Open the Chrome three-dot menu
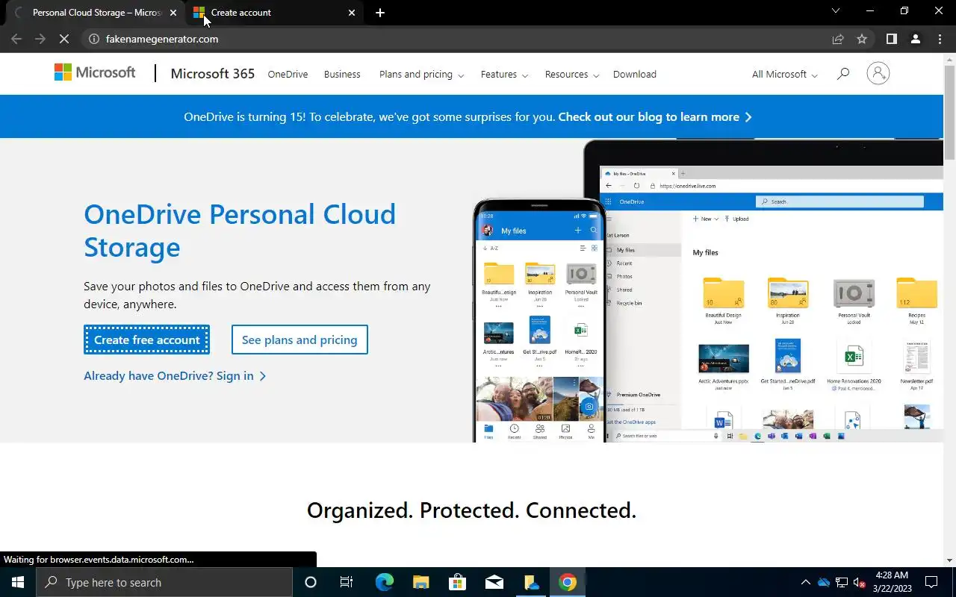 click(940, 39)
